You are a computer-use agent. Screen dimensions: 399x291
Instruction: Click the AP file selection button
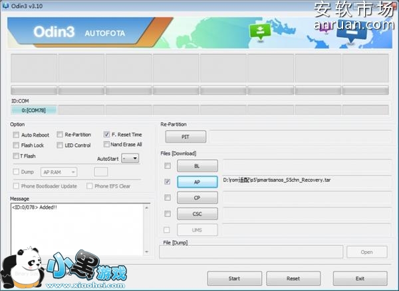click(197, 182)
